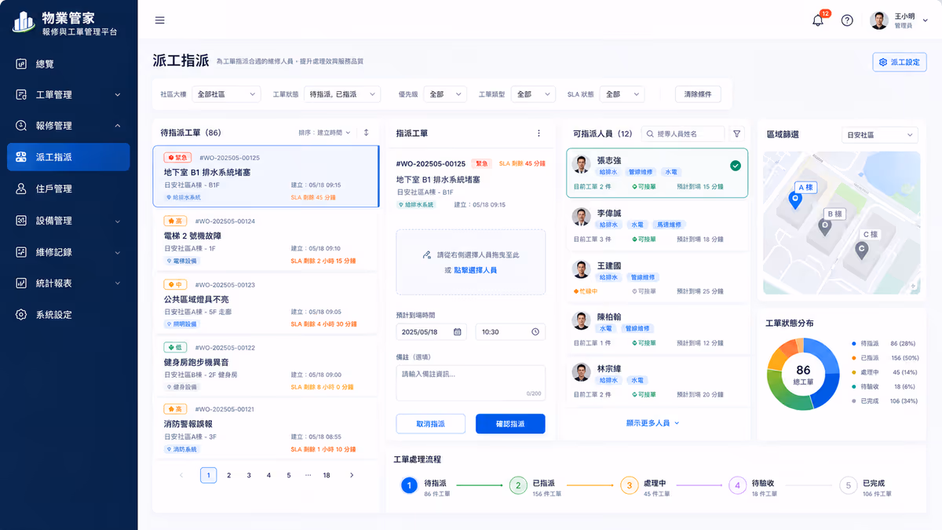Select technician 李偉誠
942x530 pixels.
(x=656, y=225)
